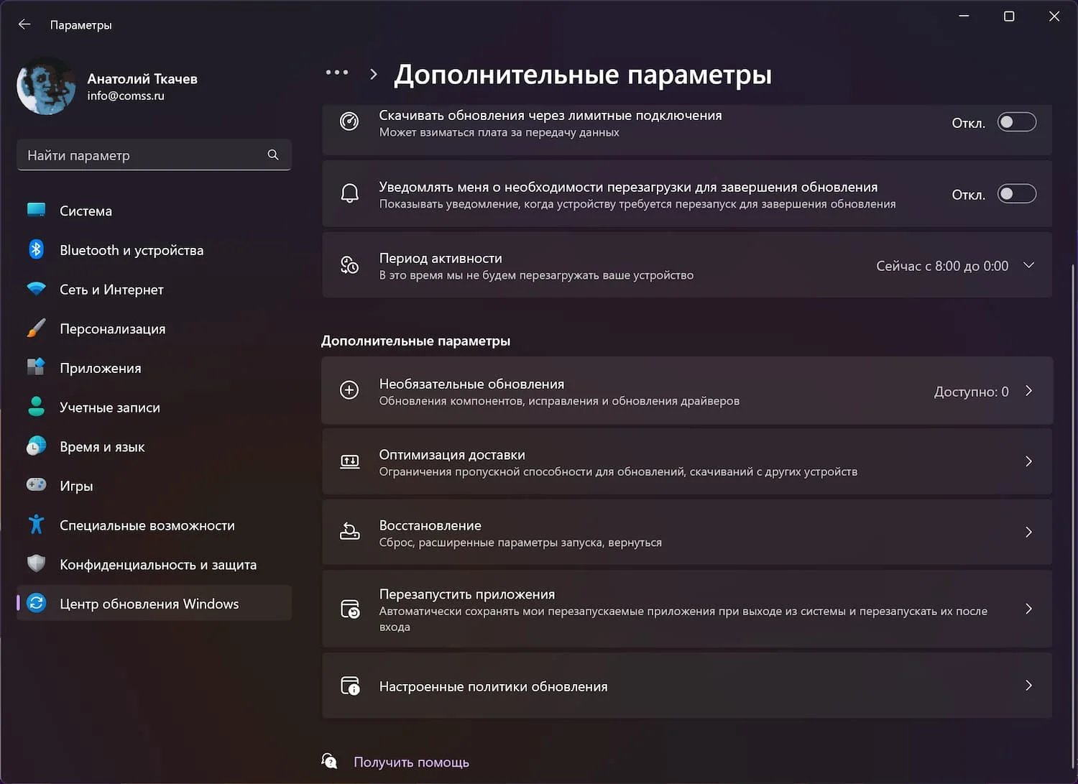1078x784 pixels.
Task: Select Bluetooth и устройства in sidebar
Action: click(x=131, y=250)
